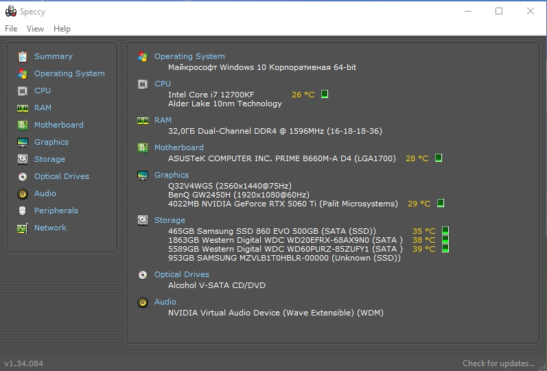
Task: Open the Help menu
Action: click(x=62, y=29)
